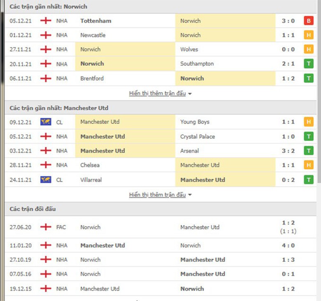The image size is (321, 301).
Task: Expand more matches under Norwich recent matches
Action: click(x=160, y=93)
